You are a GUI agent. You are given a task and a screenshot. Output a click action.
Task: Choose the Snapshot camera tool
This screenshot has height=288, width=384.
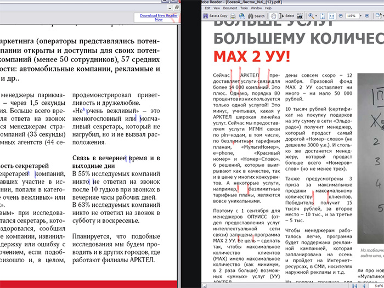pyautogui.click(x=300, y=16)
